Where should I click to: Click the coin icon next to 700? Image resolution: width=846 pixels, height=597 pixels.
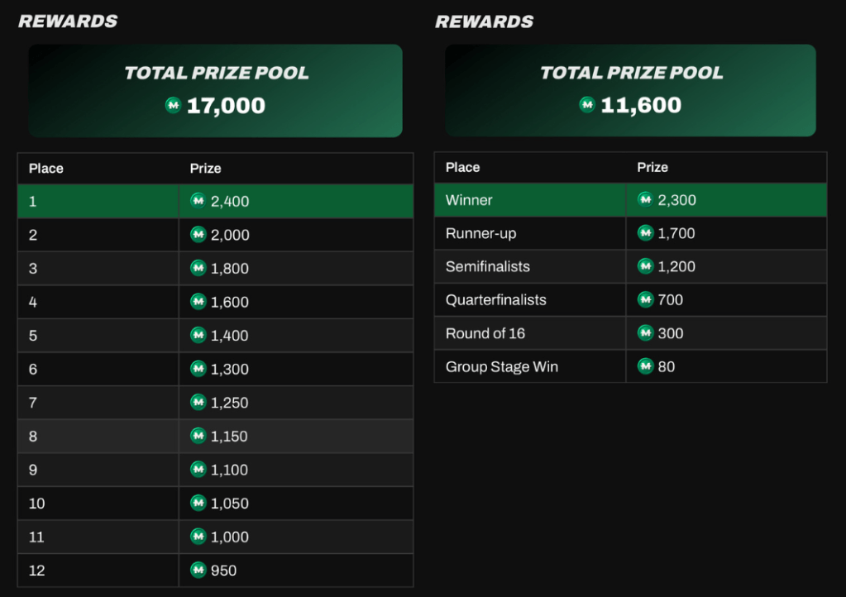tap(645, 299)
